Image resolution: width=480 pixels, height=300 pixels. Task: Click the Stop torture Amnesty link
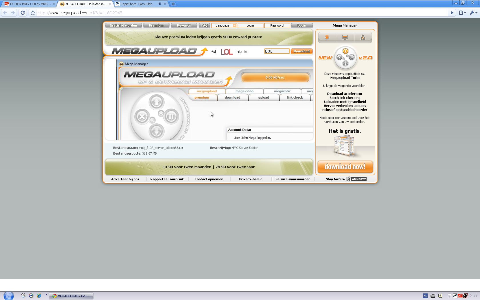[x=346, y=179]
